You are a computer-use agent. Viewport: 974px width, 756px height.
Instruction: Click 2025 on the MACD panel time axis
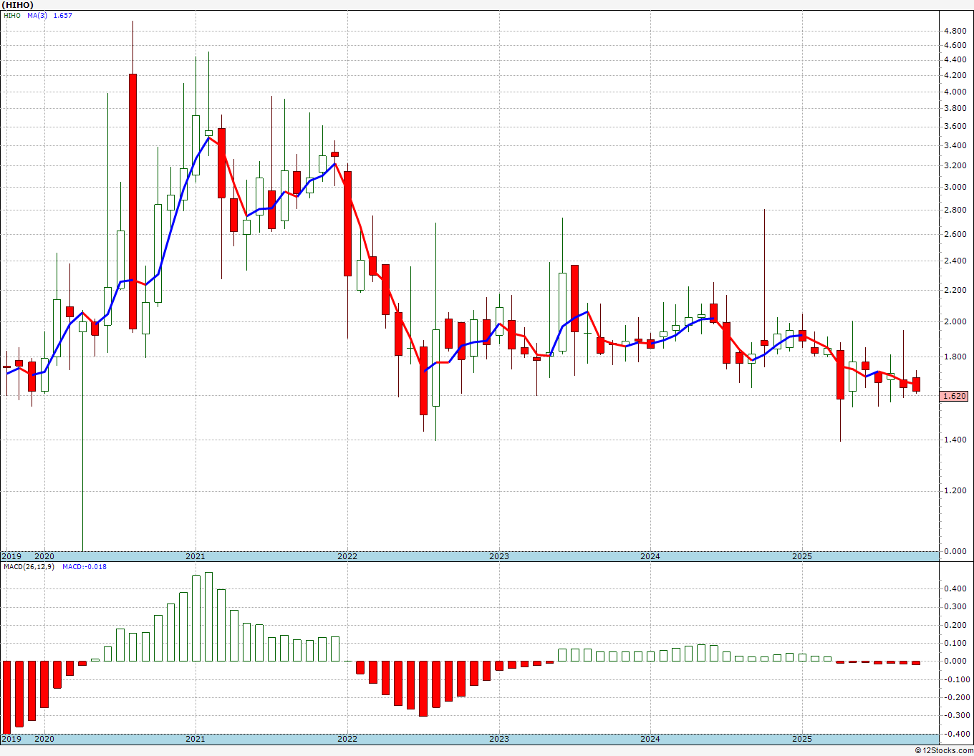[802, 739]
